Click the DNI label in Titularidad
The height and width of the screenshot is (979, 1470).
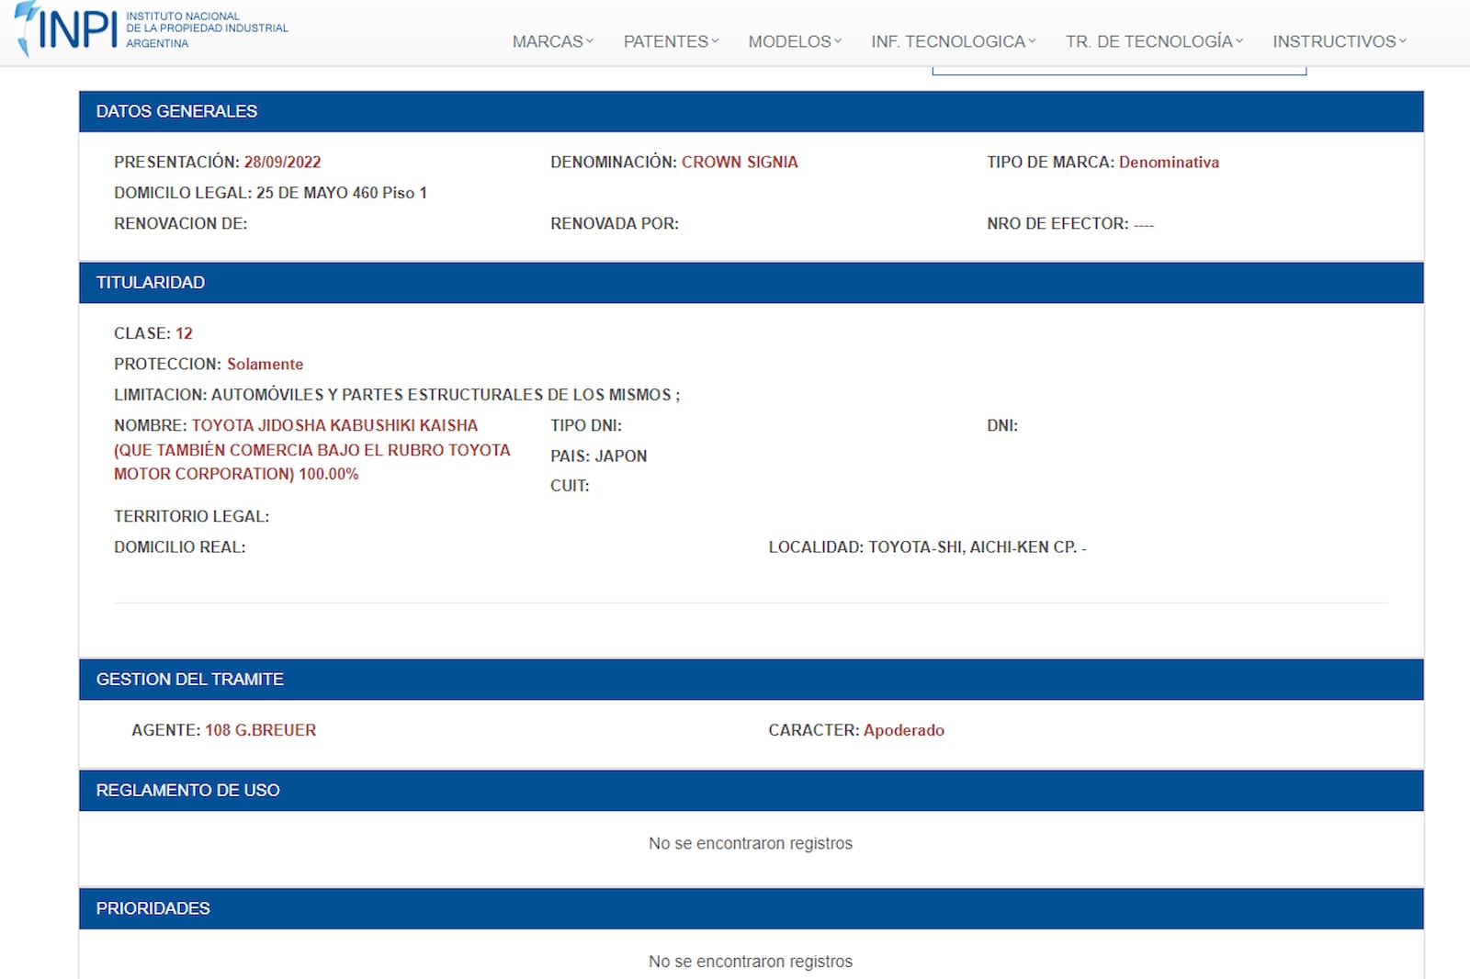tap(1002, 425)
